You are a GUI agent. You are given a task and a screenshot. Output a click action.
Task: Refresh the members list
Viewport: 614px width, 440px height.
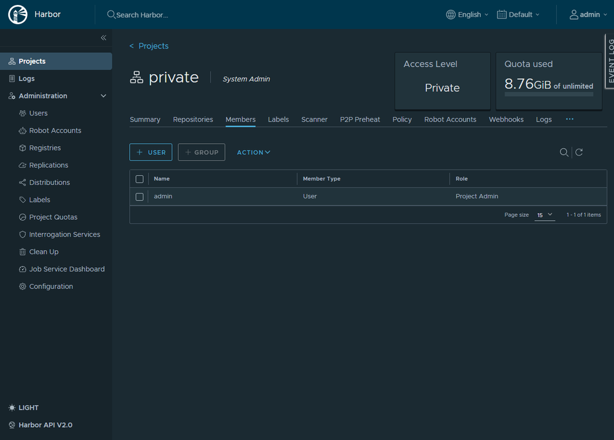(x=579, y=152)
